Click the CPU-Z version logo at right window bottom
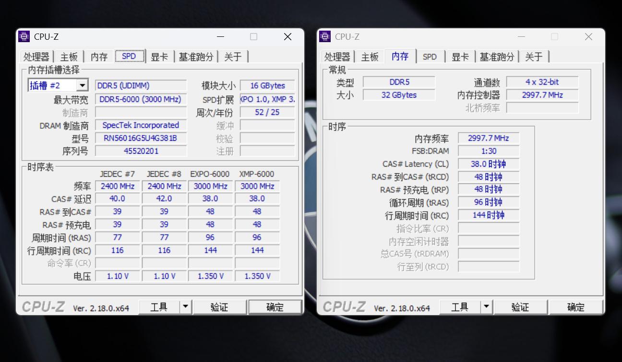This screenshot has height=362, width=622. click(344, 307)
